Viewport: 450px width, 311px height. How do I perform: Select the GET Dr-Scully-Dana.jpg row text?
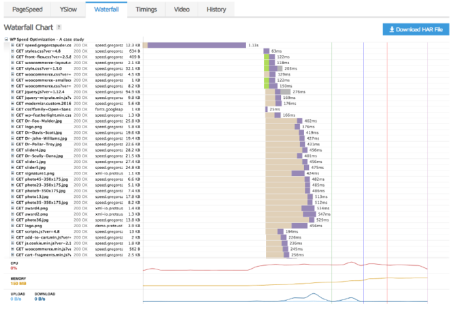coord(40,156)
